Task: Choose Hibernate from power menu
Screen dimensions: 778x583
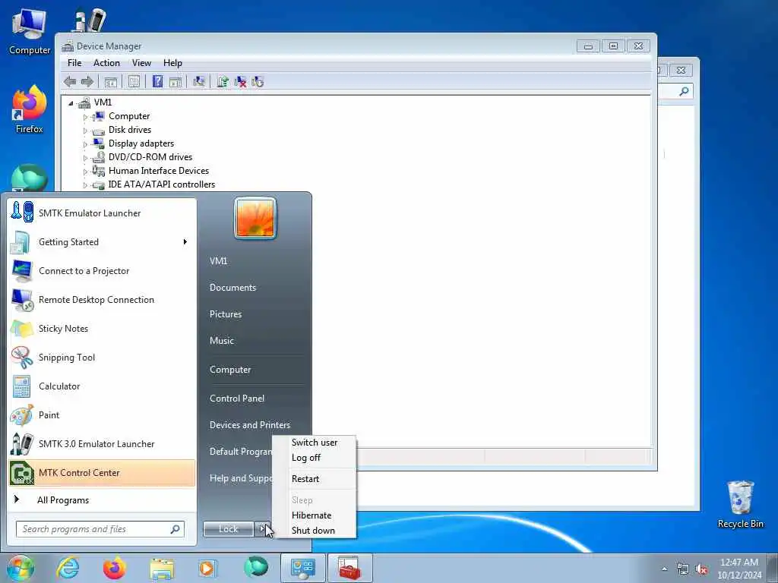Action: tap(315, 515)
